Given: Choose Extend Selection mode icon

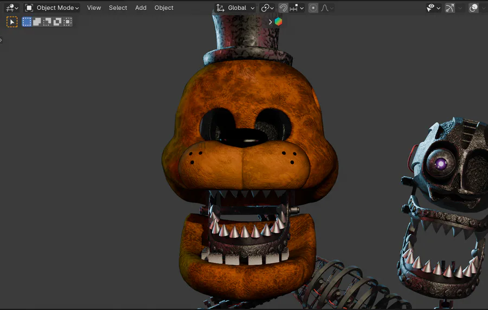Looking at the screenshot, I should 37,22.
